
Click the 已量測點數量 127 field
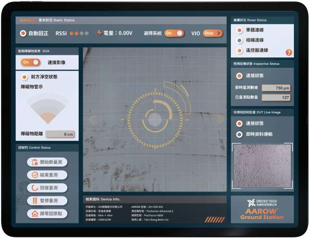276,98
